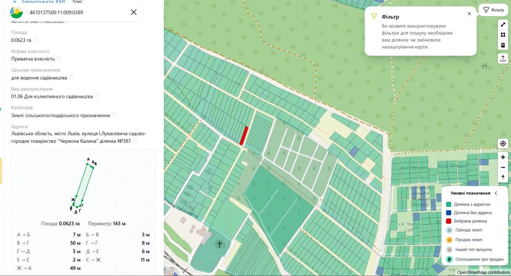Open the Фільтр filter panel

[x=493, y=10]
